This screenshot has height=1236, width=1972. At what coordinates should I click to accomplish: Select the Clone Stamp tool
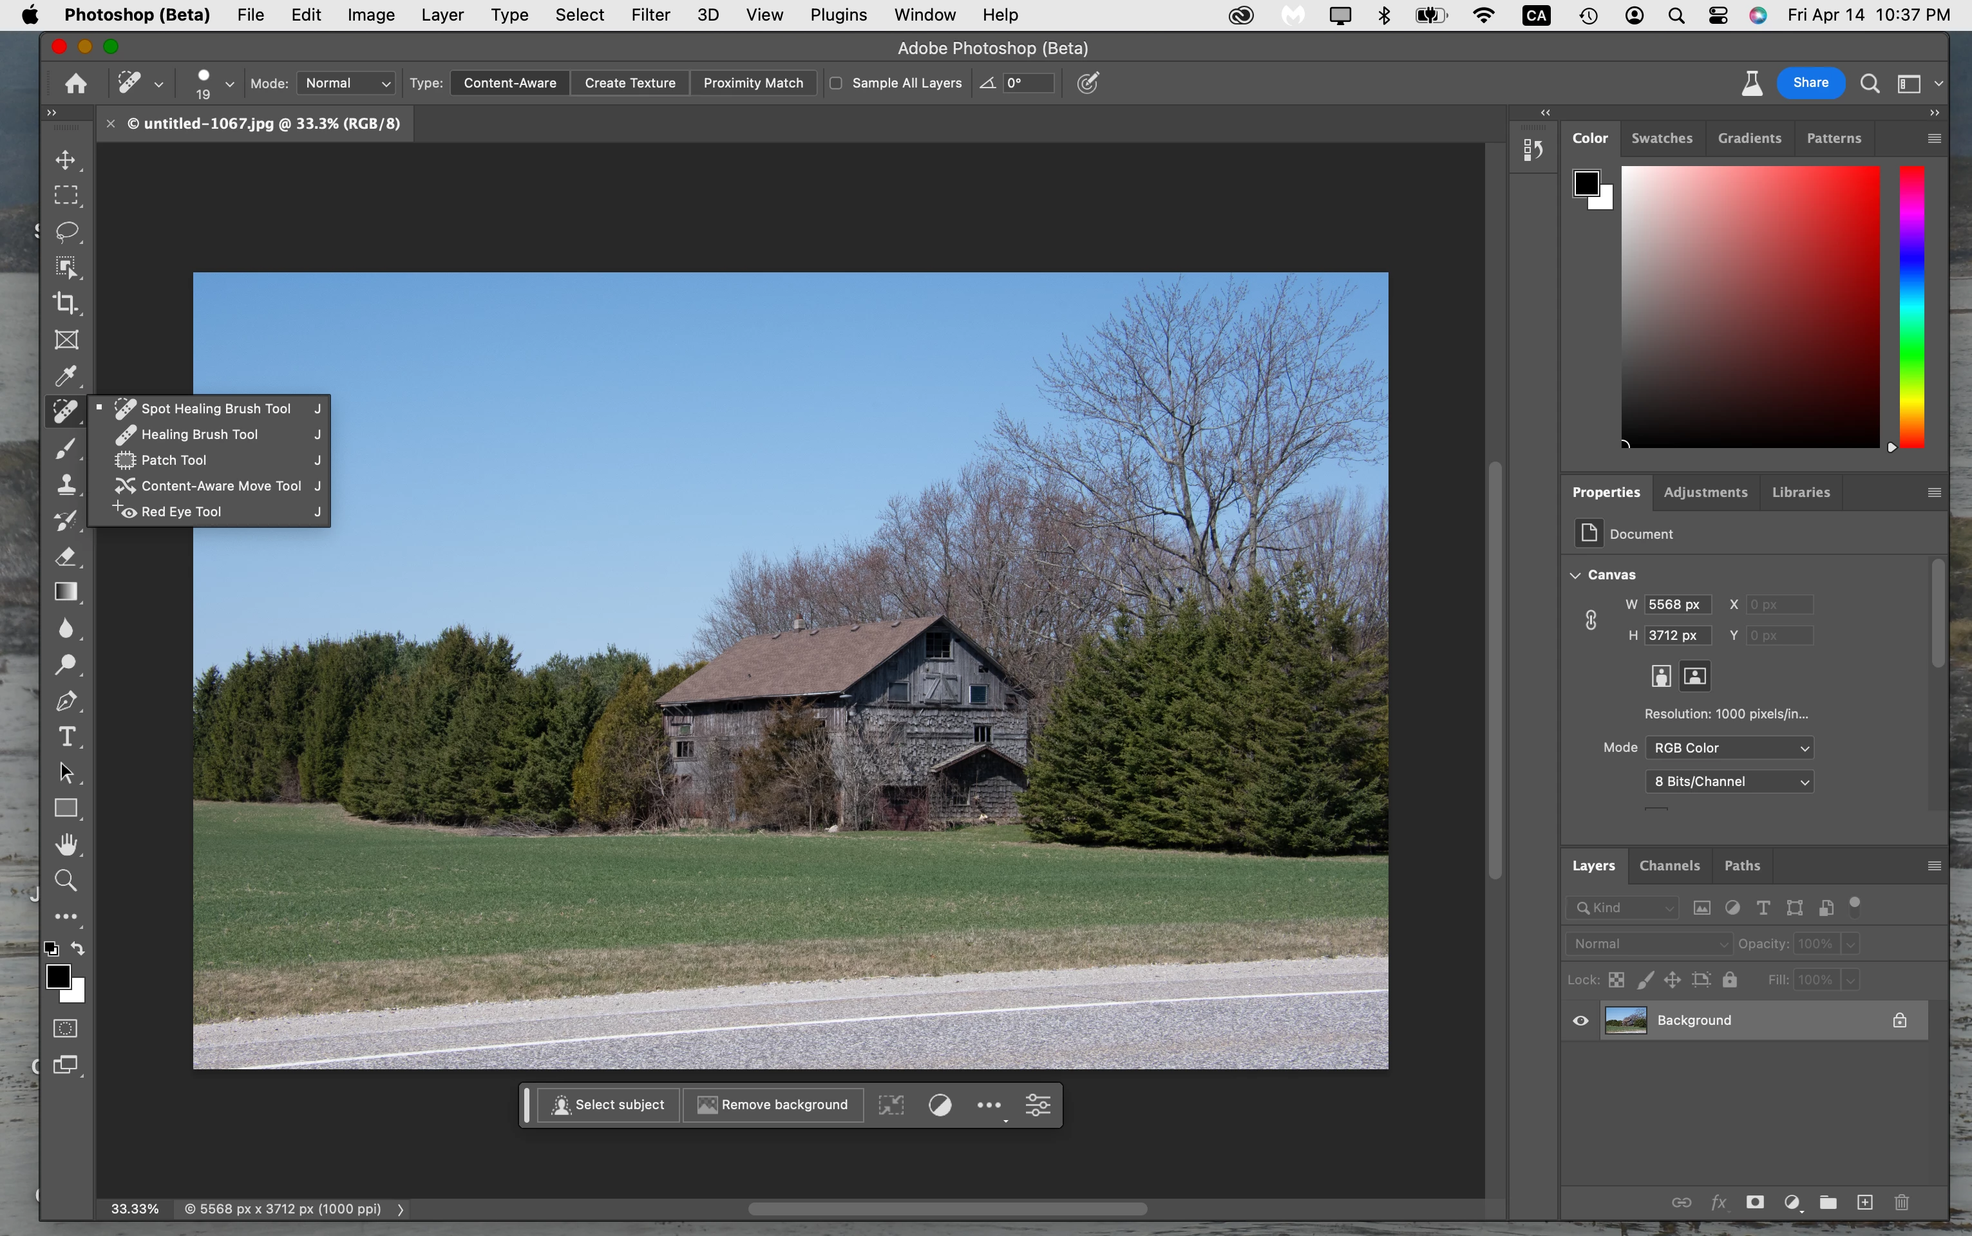click(66, 484)
